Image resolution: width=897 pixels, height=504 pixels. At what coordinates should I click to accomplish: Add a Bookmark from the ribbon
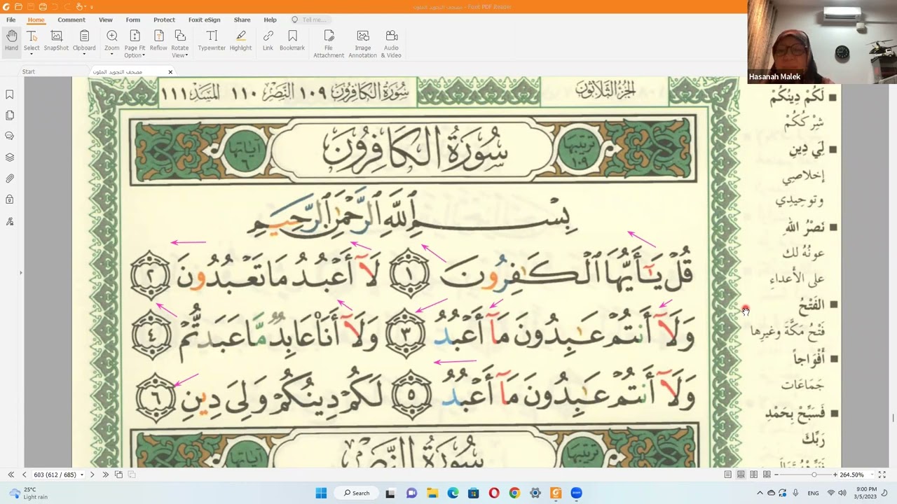tap(292, 41)
